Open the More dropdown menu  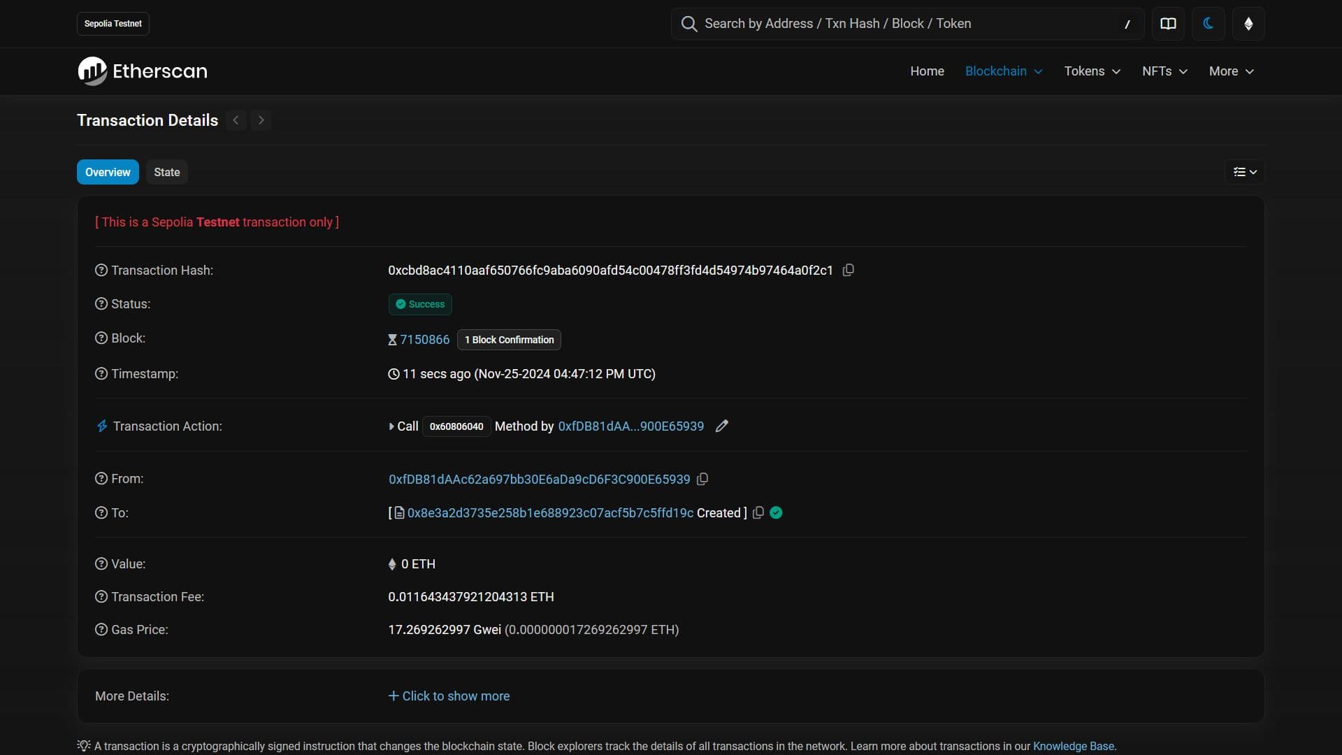1232,71
